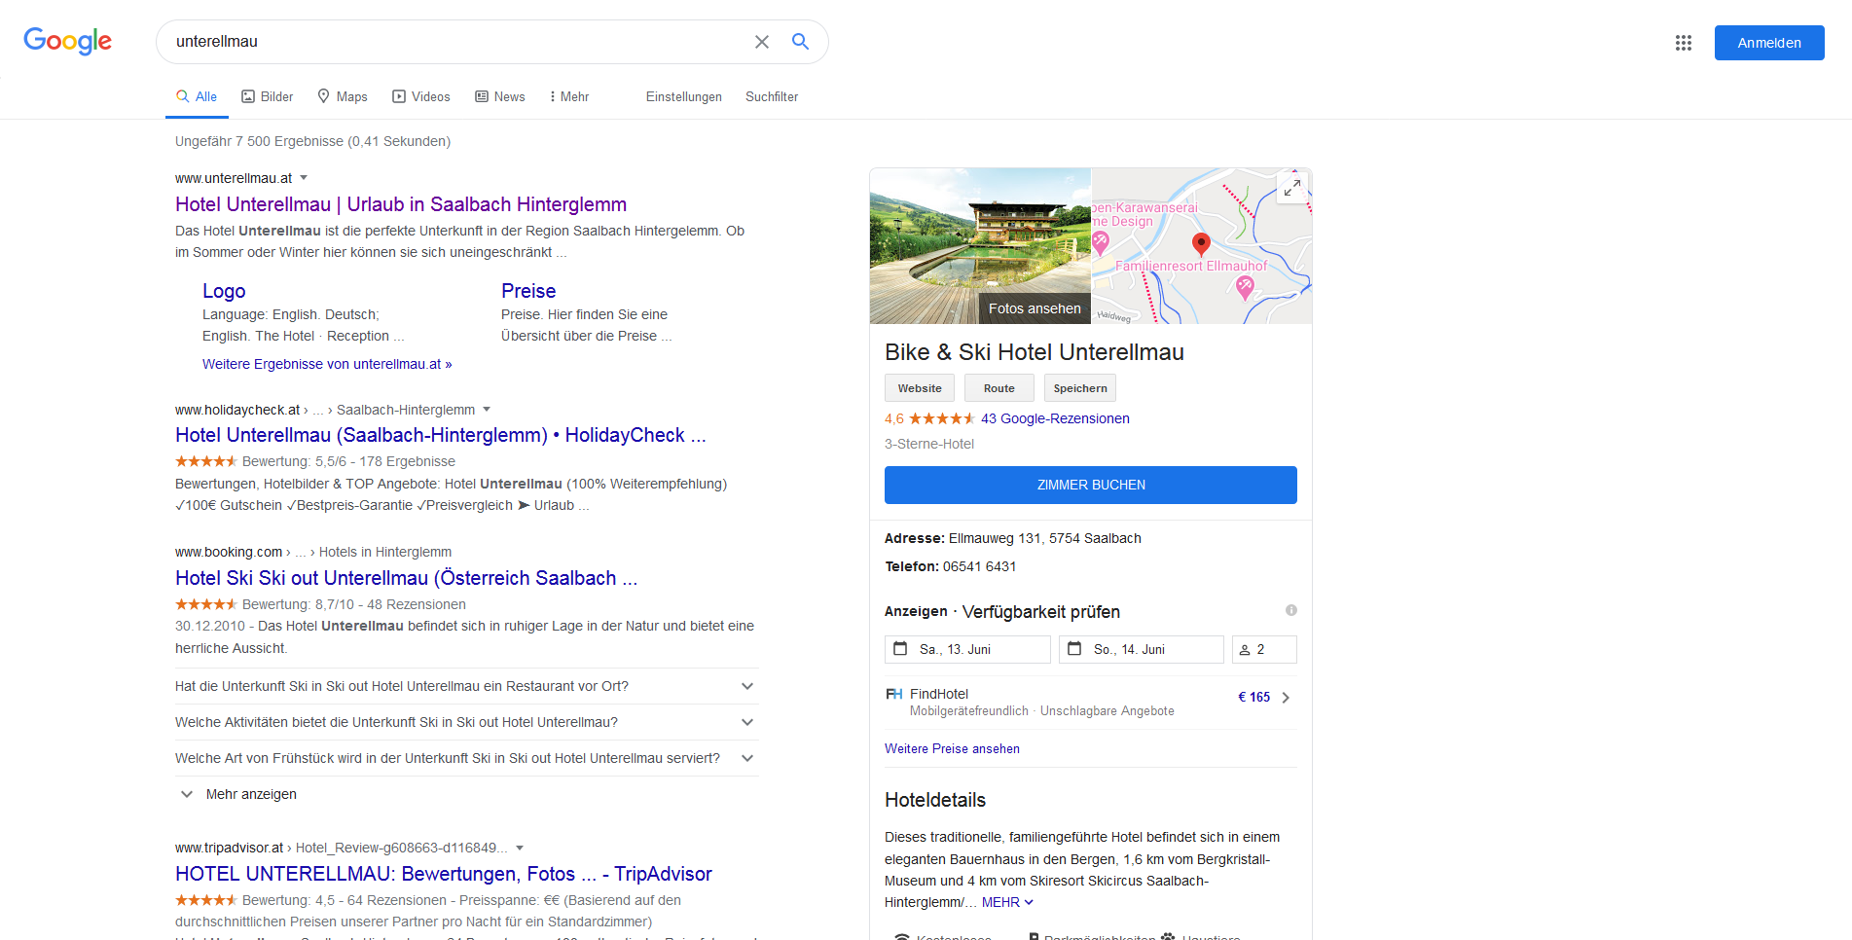Image resolution: width=1852 pixels, height=940 pixels.
Task: Open the Google apps grid
Action: point(1683,43)
